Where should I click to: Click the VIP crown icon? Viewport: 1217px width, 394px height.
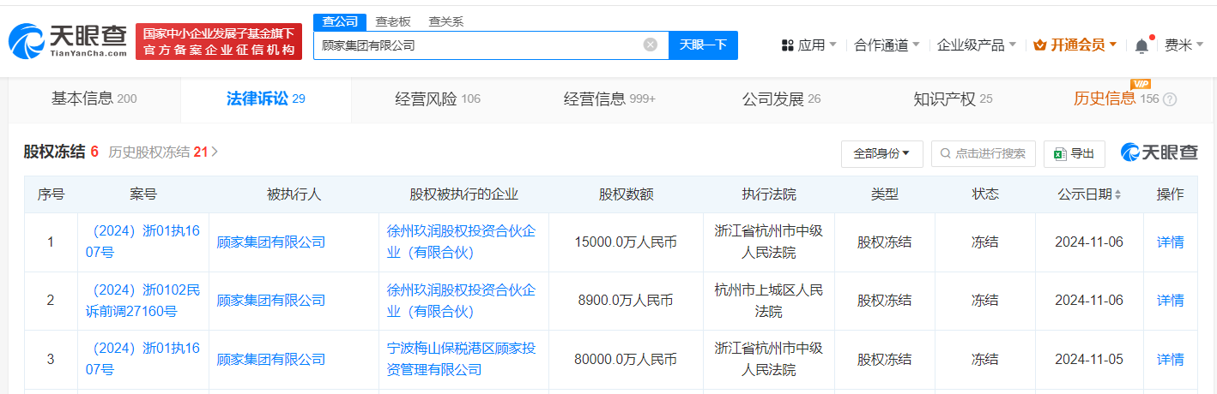(1039, 45)
